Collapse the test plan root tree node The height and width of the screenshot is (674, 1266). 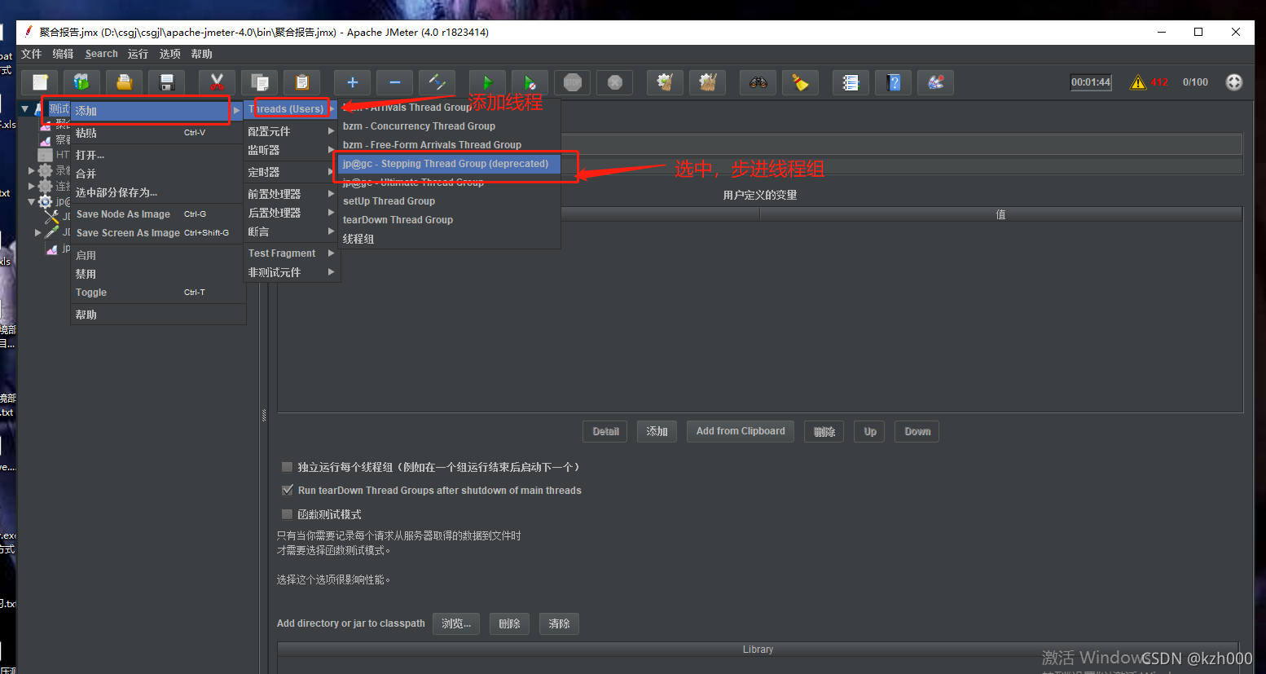pyautogui.click(x=24, y=108)
